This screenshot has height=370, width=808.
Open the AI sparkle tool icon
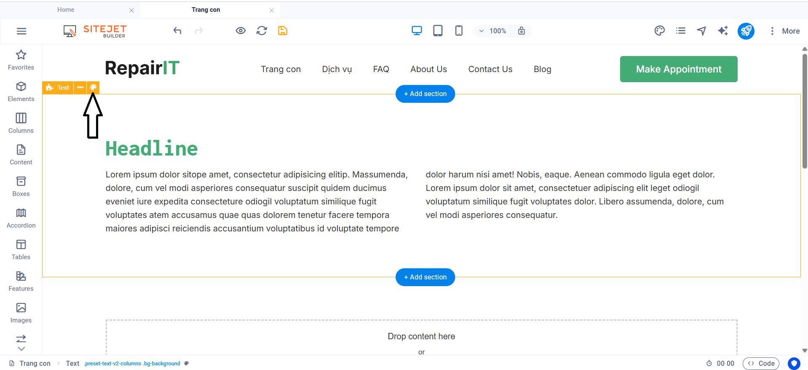pos(723,31)
